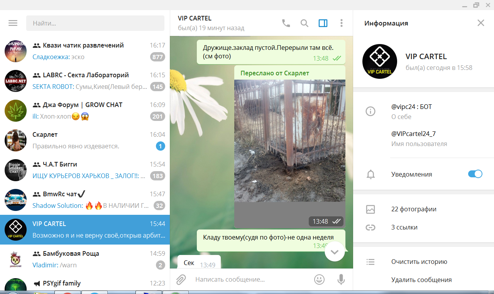
Task: Click the Скарлет avatar
Action: pyautogui.click(x=15, y=140)
